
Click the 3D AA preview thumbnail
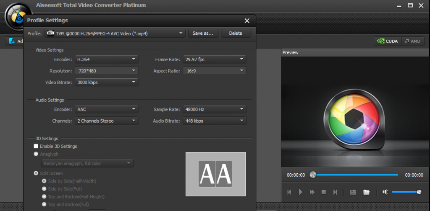215,174
